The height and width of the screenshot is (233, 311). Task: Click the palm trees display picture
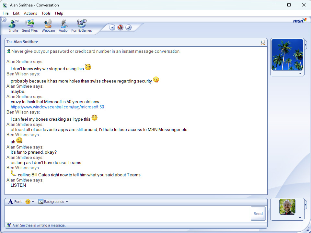pos(287,55)
